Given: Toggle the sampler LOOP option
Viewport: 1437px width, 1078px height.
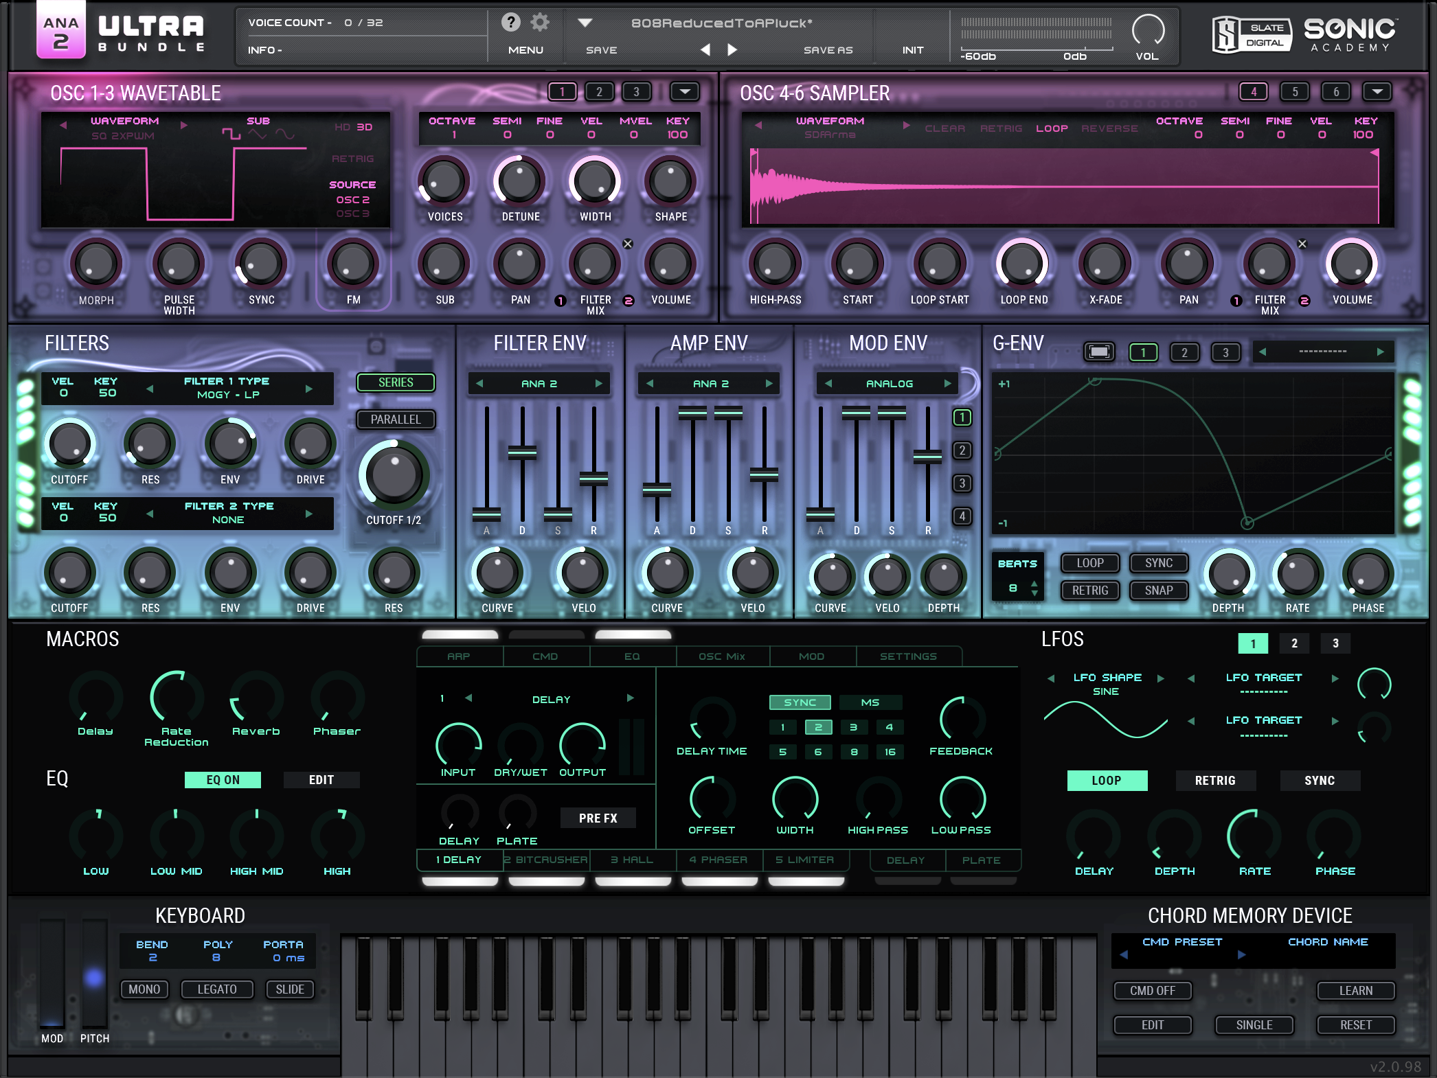Looking at the screenshot, I should tap(1052, 128).
